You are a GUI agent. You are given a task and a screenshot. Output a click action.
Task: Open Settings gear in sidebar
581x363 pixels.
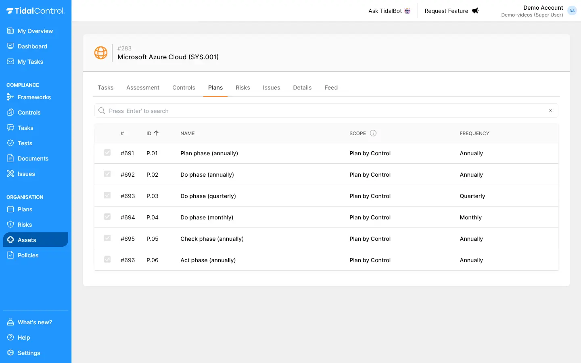(x=10, y=353)
